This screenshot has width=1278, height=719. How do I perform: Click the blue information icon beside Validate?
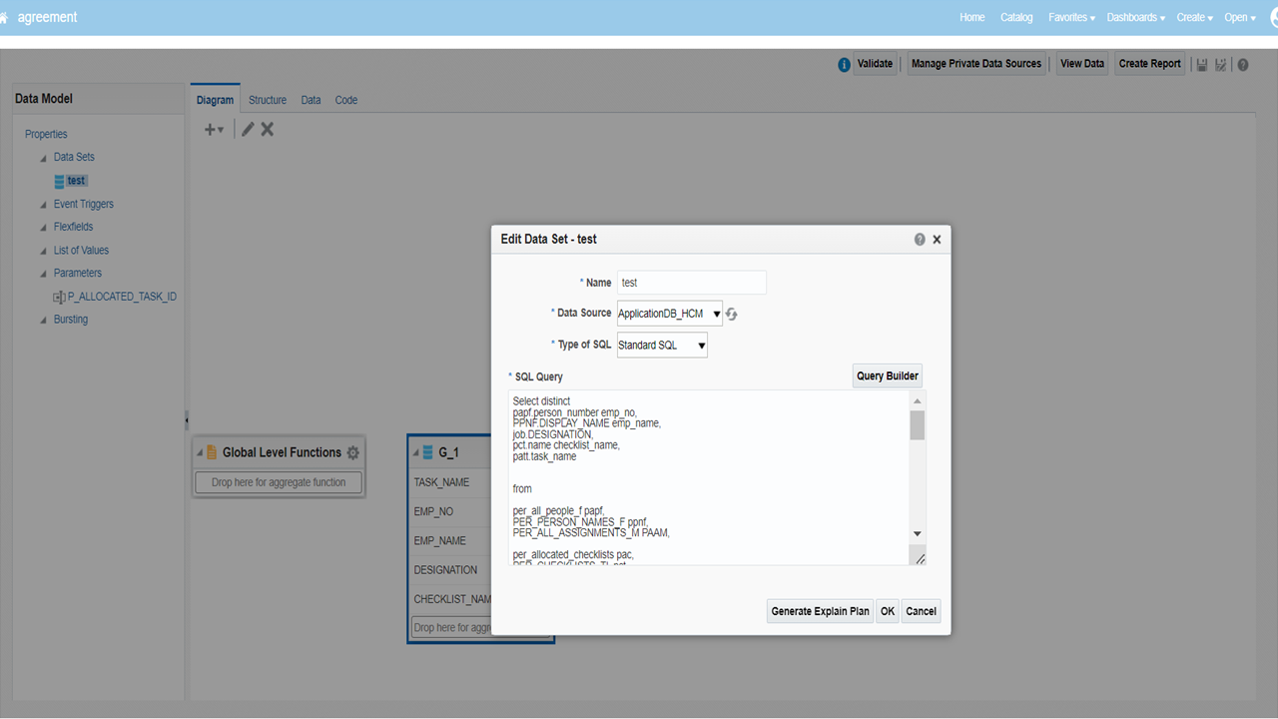tap(844, 64)
